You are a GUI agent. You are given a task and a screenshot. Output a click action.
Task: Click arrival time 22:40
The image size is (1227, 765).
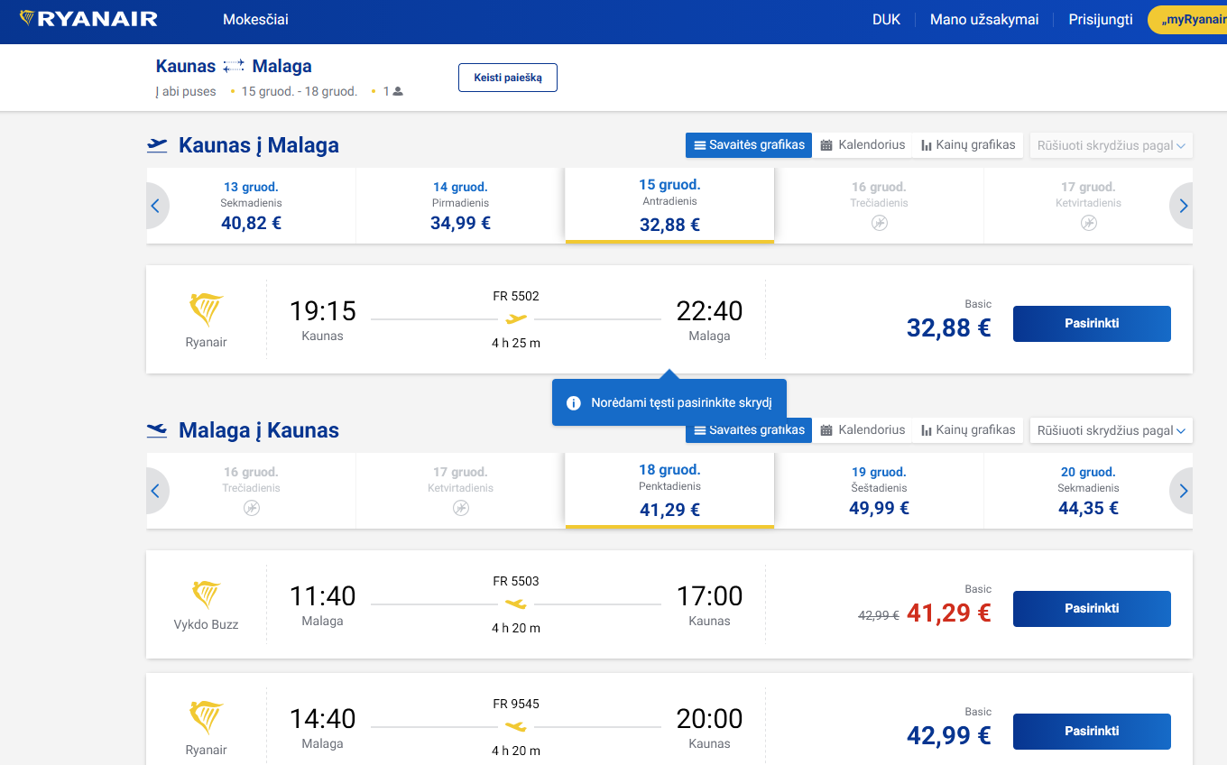coord(709,311)
